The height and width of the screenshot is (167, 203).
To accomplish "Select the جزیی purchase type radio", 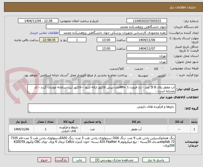I will (x=169, y=75).
